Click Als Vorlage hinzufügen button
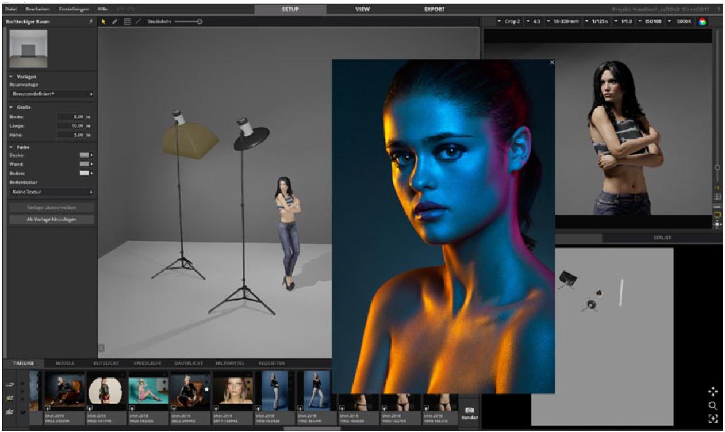 pos(52,219)
